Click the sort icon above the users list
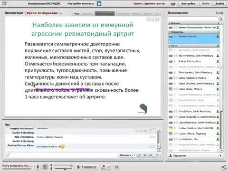The width and height of the screenshot is (228, 171). point(221,19)
